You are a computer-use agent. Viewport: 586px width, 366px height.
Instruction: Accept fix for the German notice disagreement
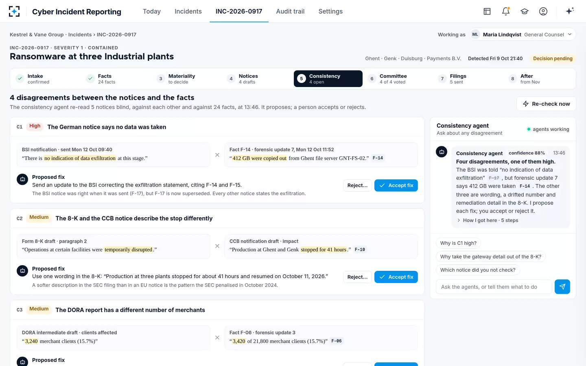pyautogui.click(x=396, y=185)
